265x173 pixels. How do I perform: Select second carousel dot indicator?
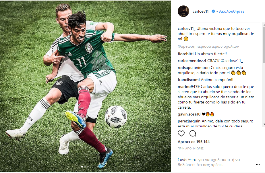[x=85, y=167]
